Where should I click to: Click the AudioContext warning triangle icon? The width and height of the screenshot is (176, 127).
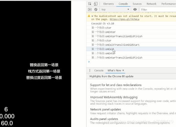click(x=89, y=16)
